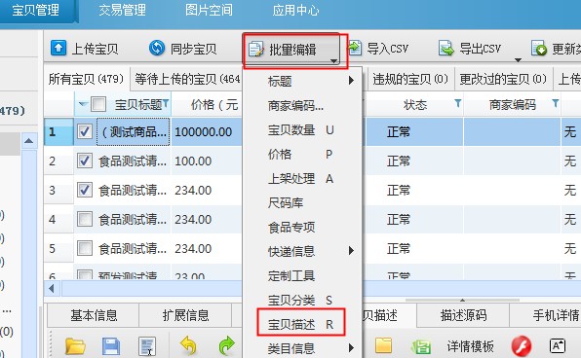
Task: Click the save floppy disk icon
Action: (x=111, y=346)
